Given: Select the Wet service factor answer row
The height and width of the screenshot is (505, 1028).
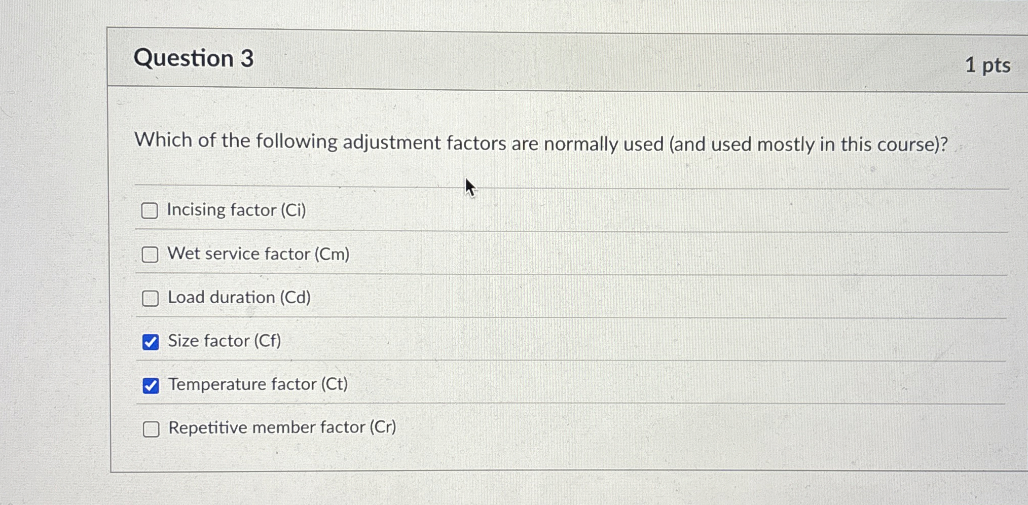Looking at the screenshot, I should tap(258, 254).
